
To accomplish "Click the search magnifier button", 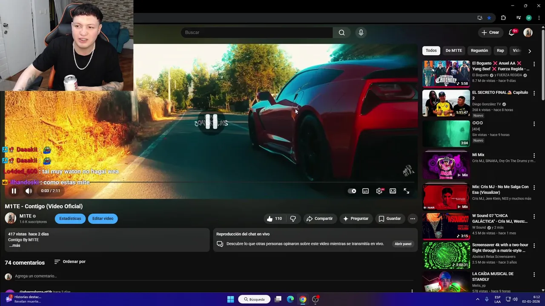I will (342, 33).
